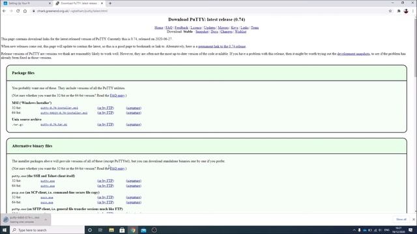Show hidden system tray icons

tap(354, 230)
